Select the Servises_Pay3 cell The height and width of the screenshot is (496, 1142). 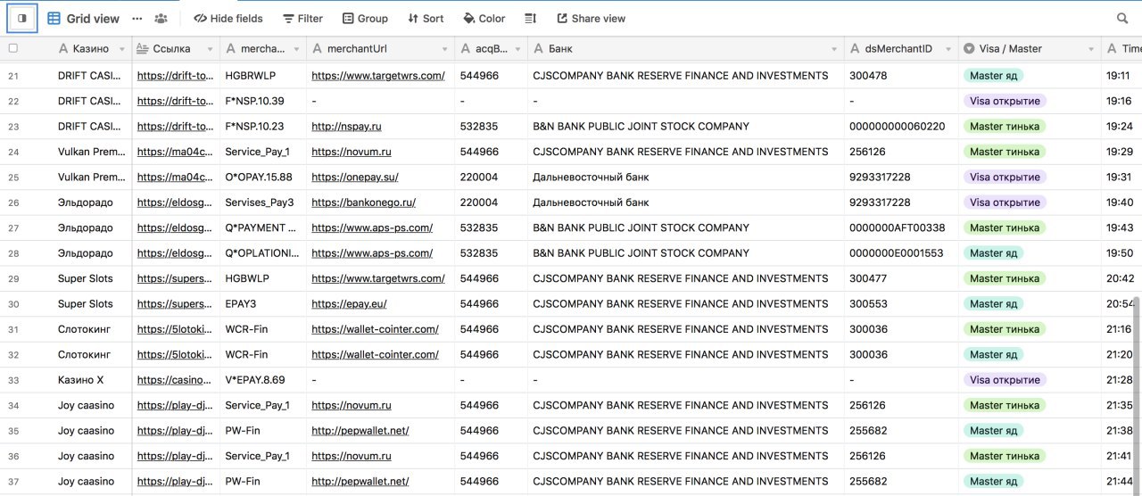[x=263, y=203]
